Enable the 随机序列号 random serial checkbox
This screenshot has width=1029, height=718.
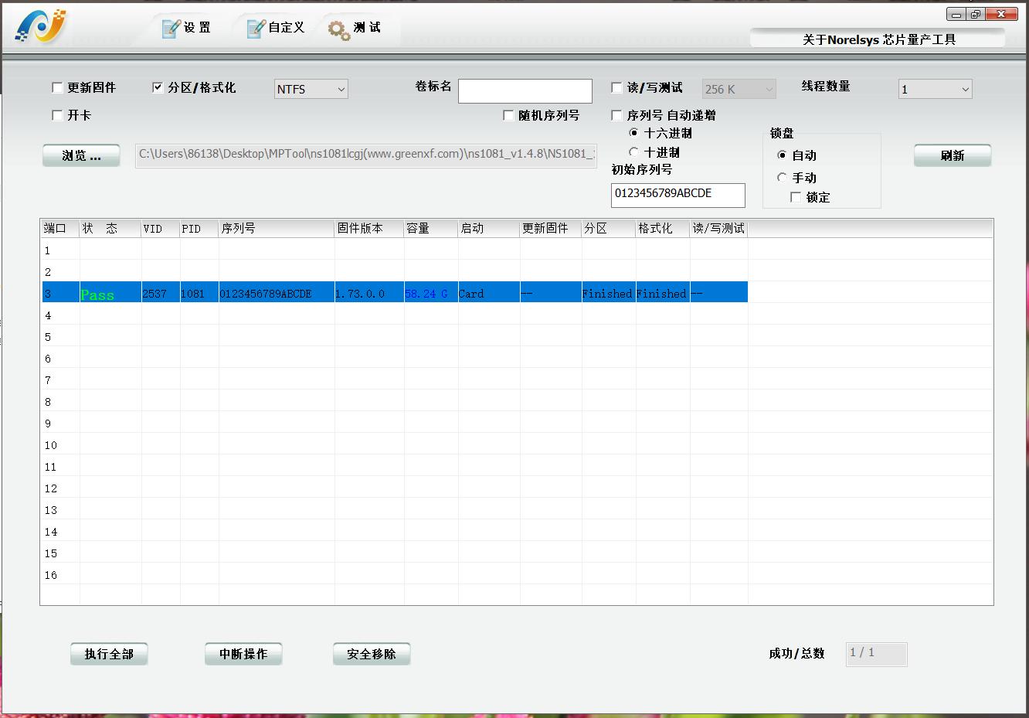[x=508, y=114]
